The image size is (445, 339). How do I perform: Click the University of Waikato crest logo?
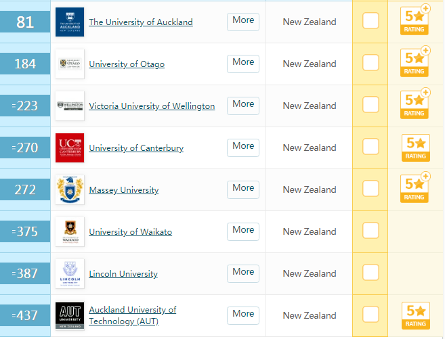click(x=70, y=231)
